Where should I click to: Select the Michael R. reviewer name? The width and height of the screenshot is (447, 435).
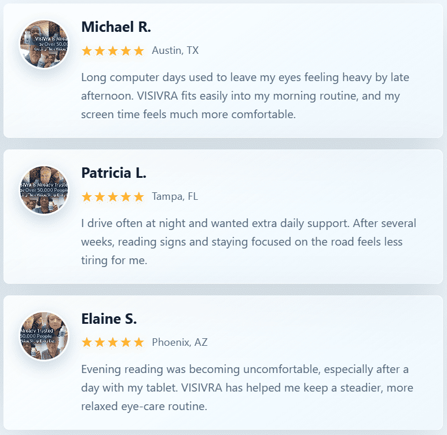[x=116, y=27]
